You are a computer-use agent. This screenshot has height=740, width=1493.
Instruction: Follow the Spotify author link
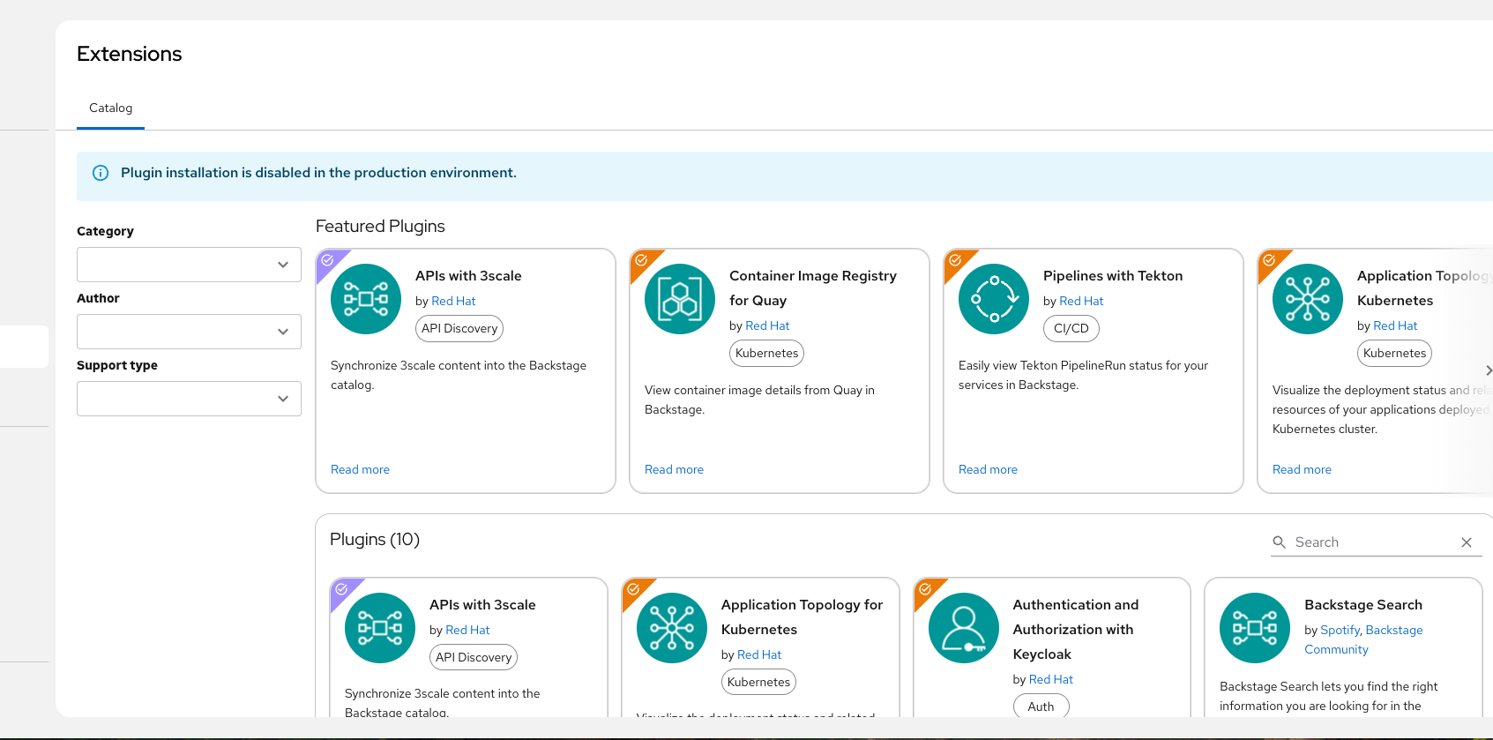pos(1340,630)
